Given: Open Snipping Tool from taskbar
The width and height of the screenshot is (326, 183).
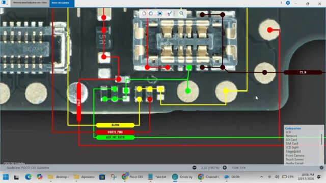Looking at the screenshot, I should click(x=114, y=177).
